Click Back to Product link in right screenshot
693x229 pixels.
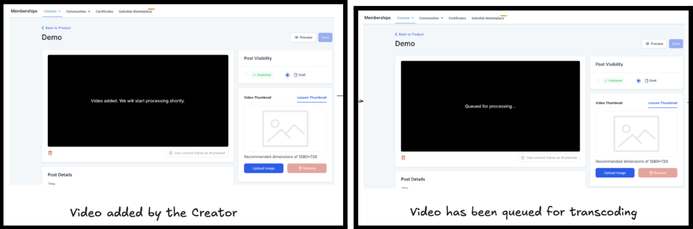[409, 34]
